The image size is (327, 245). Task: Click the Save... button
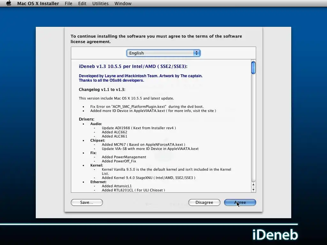pyautogui.click(x=87, y=202)
